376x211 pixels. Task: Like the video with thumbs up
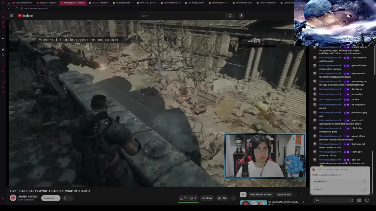pos(183,198)
